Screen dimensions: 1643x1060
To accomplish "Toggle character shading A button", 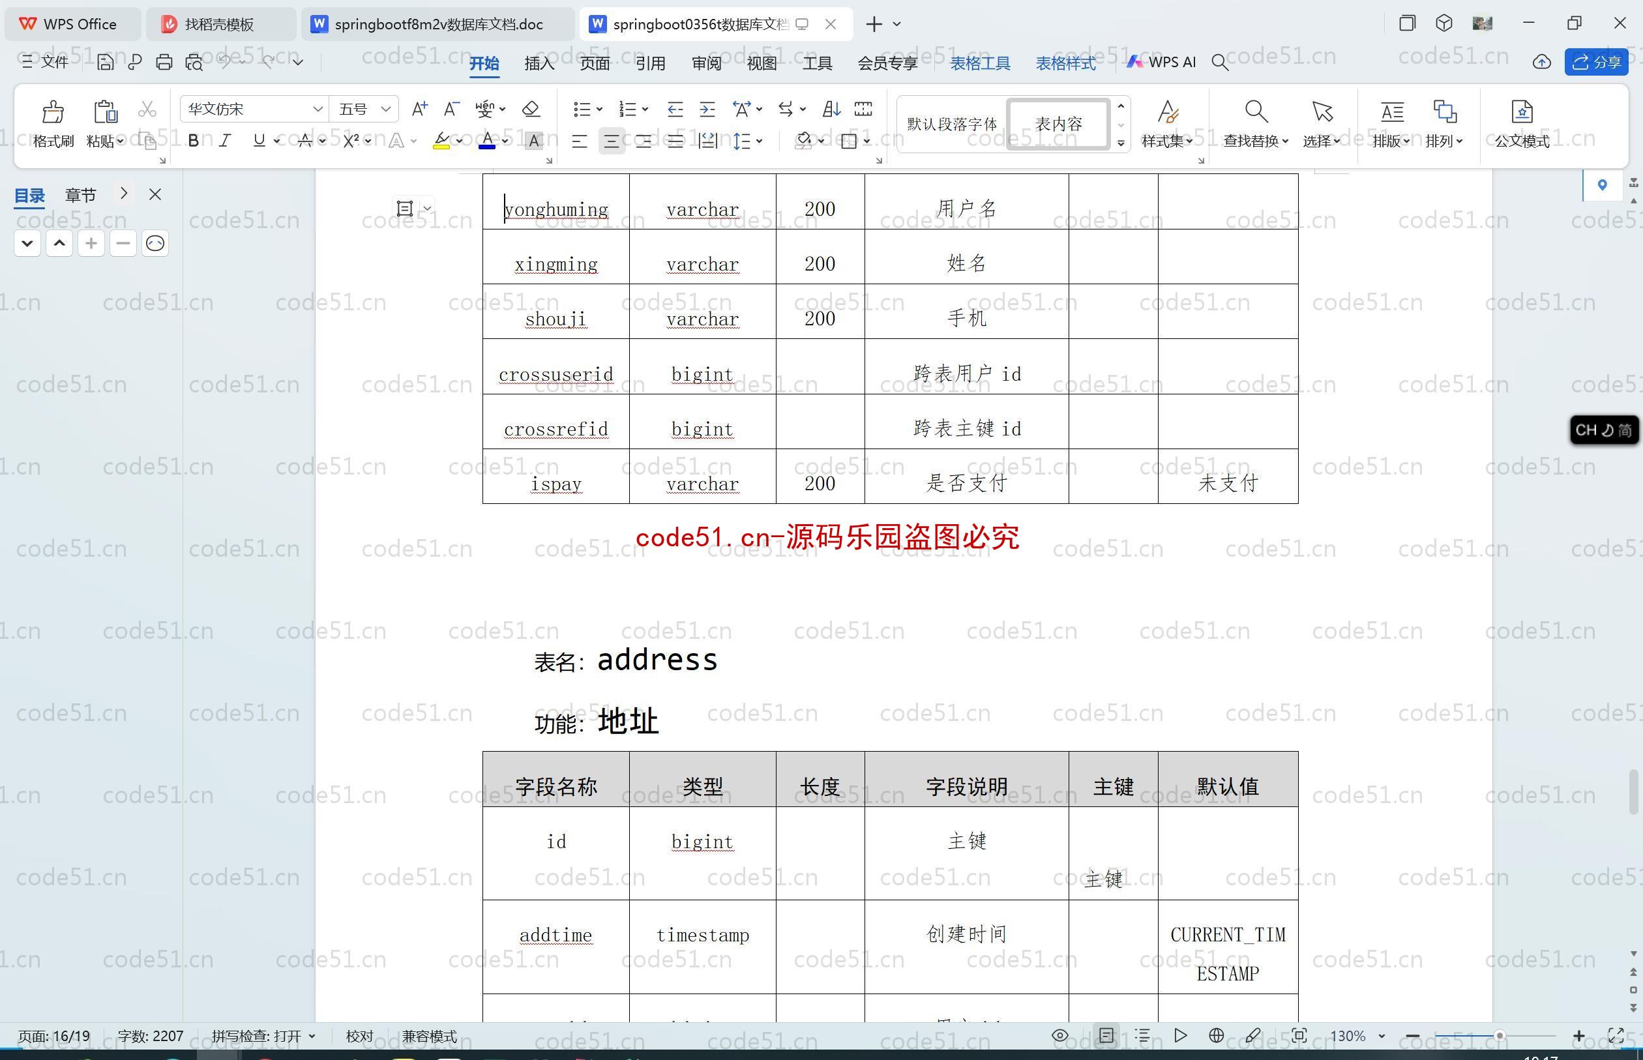I will pos(533,141).
